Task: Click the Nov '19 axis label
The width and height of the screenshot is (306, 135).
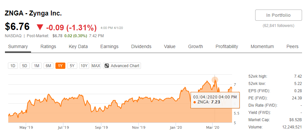Action: 138,128
